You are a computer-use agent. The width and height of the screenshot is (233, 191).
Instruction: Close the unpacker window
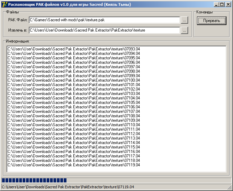click(228, 4)
